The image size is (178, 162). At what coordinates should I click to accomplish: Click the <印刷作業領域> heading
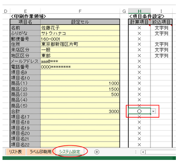point(28,16)
